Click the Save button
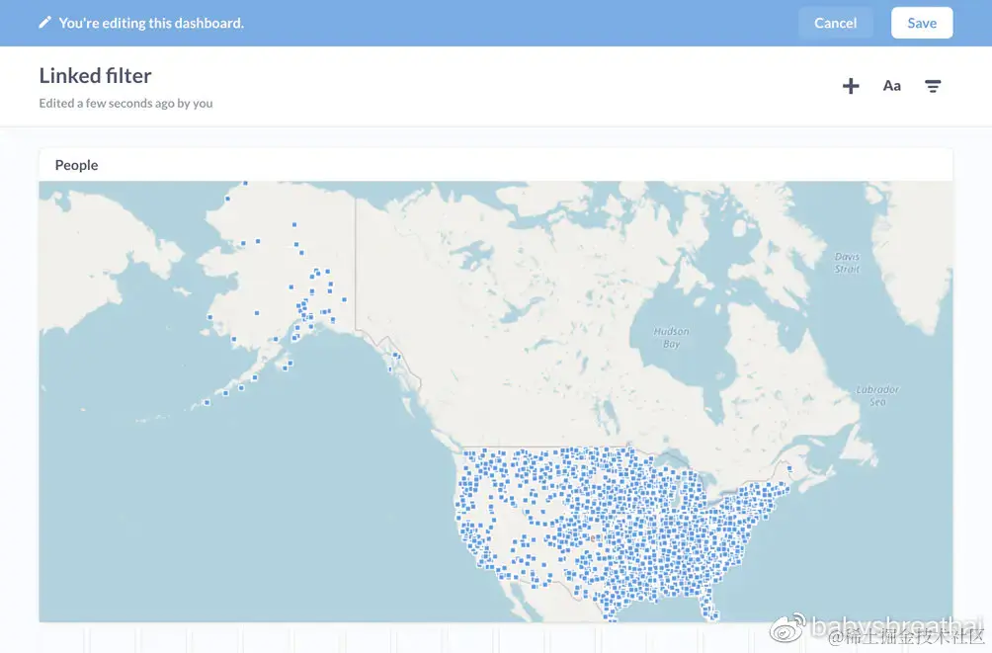Screen dimensions: 992x653 (922, 24)
